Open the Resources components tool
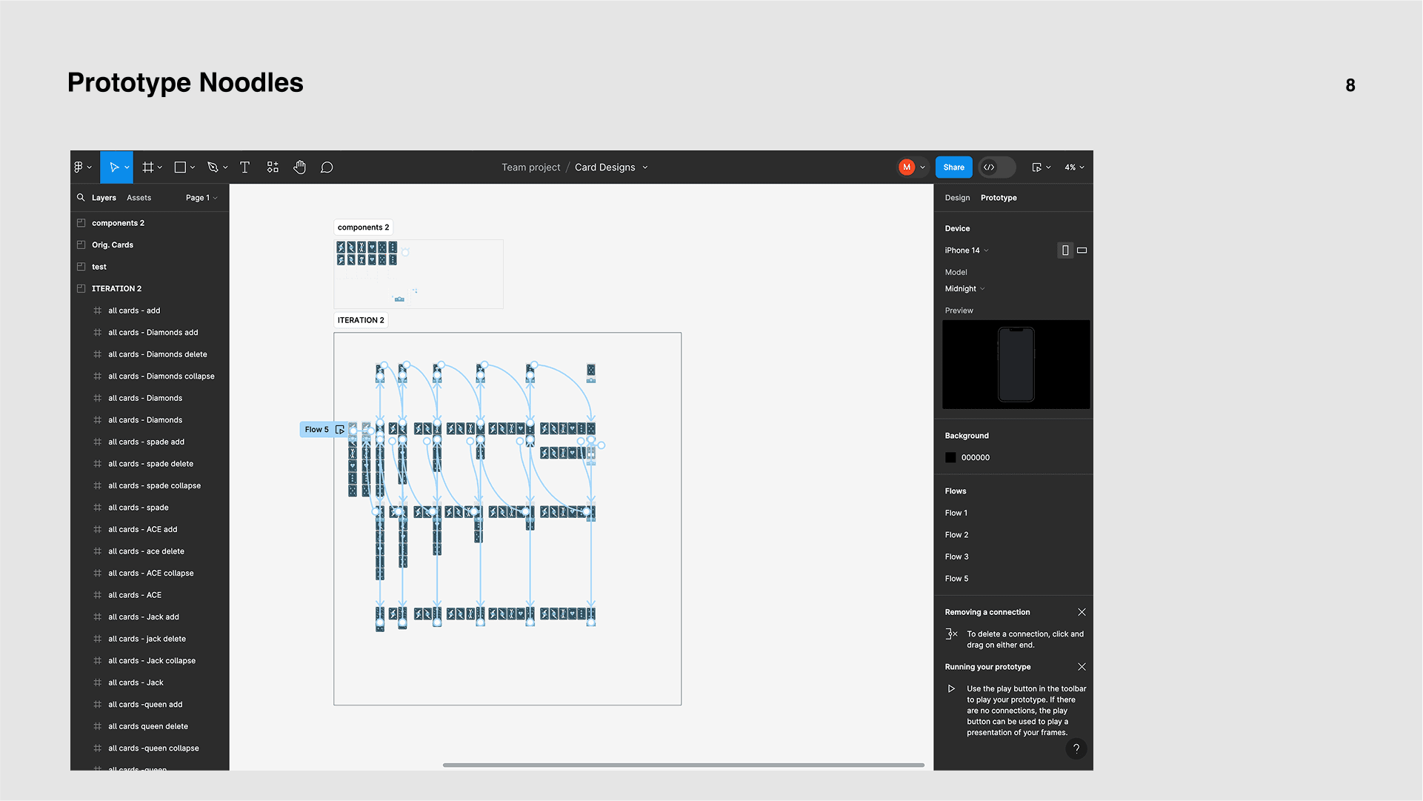The width and height of the screenshot is (1423, 801). [x=273, y=167]
